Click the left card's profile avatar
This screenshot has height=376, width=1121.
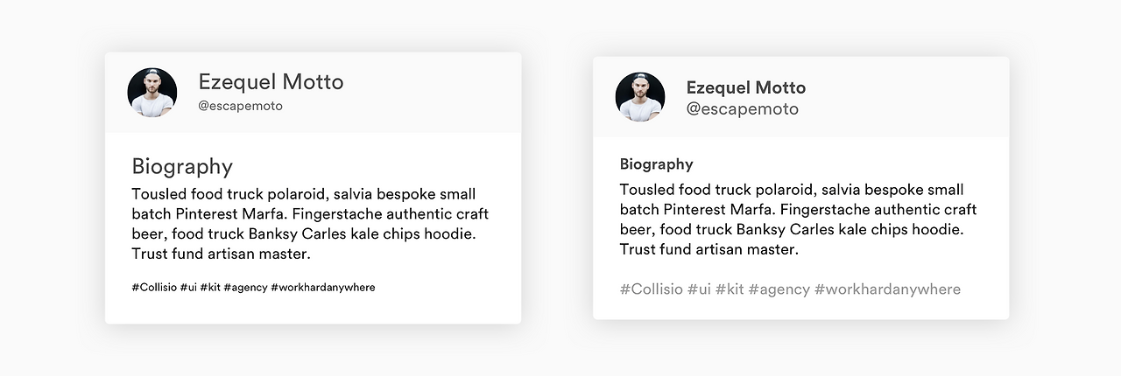pos(152,93)
